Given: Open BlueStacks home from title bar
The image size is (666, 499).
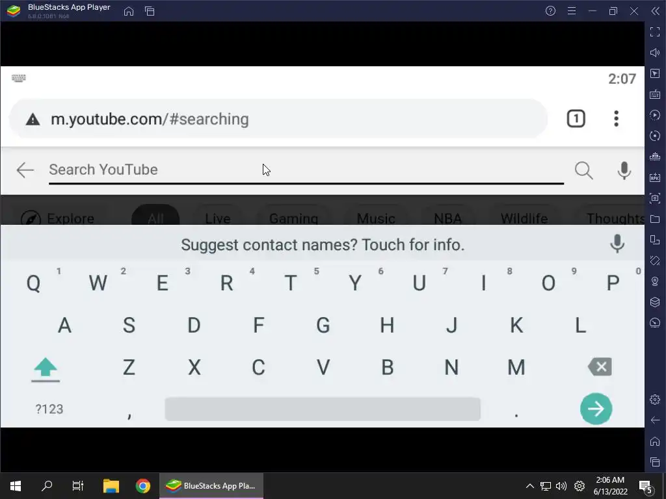Looking at the screenshot, I should [129, 11].
